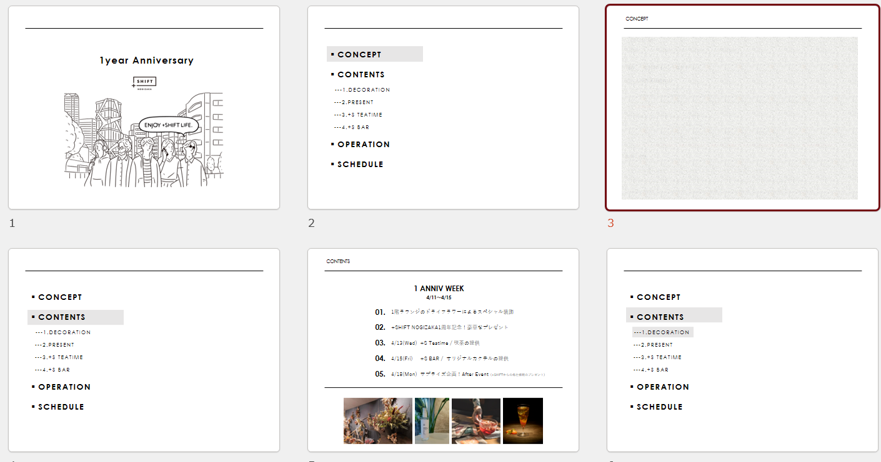Click '---3.+S TEATIME' on slide 6

[657, 357]
